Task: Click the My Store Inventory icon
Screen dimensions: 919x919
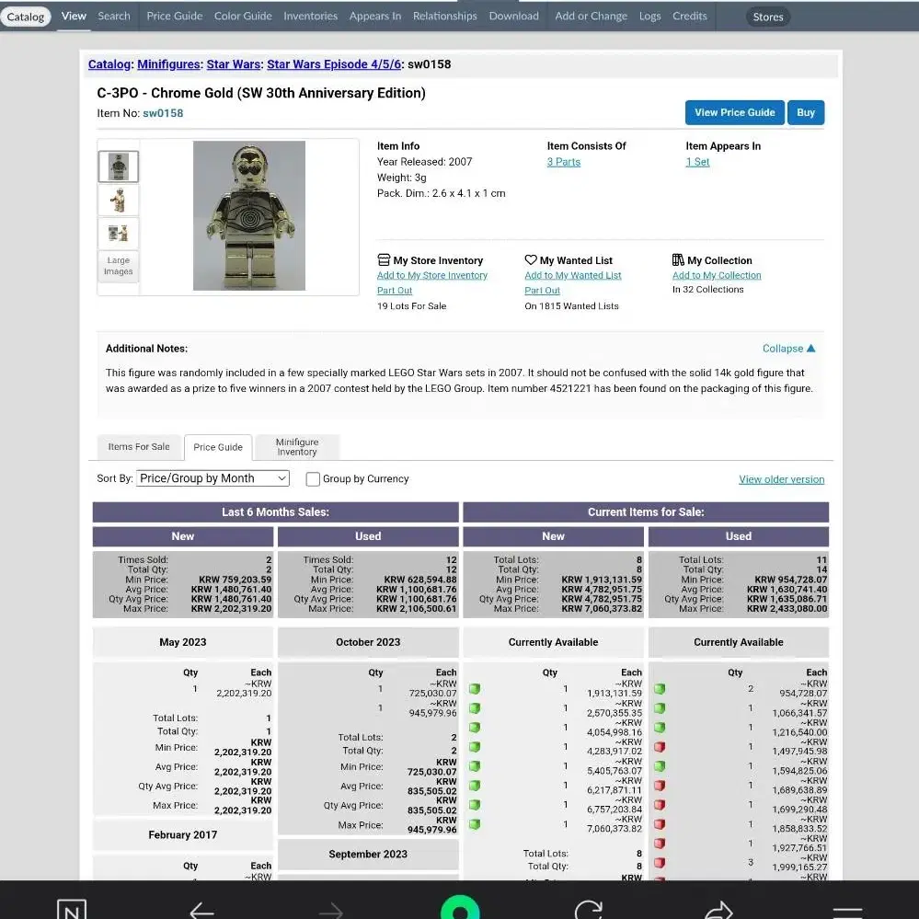Action: click(x=384, y=259)
